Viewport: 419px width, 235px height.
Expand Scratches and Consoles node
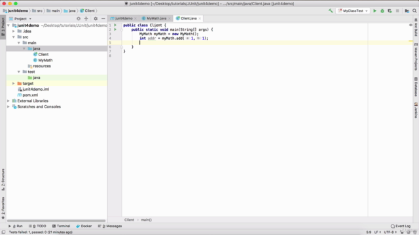click(9, 107)
